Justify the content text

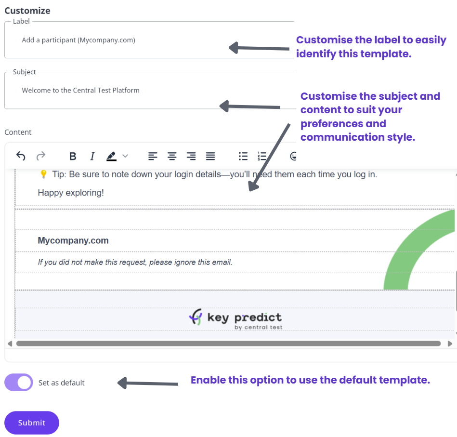[210, 156]
